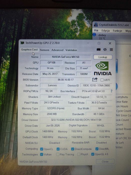
Task: Click the Name field NVIDIA GeForce MX150
Action: 65,57
